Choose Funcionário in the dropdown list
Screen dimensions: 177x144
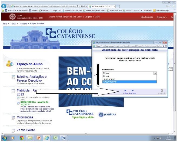point(129,79)
